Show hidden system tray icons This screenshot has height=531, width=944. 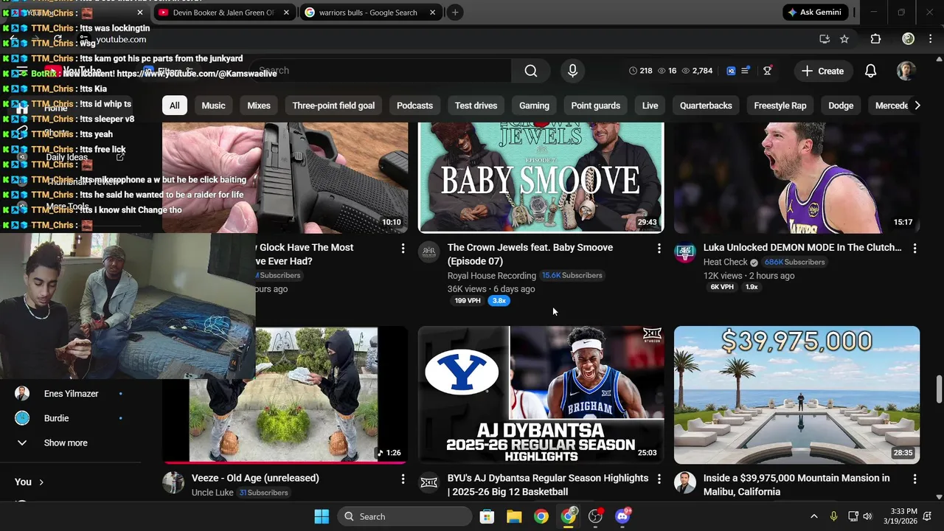(813, 516)
